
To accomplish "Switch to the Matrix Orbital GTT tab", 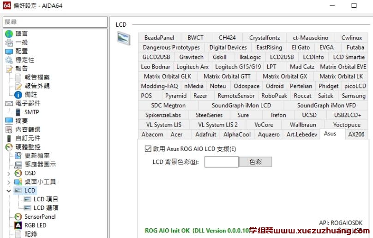I will point(227,76).
